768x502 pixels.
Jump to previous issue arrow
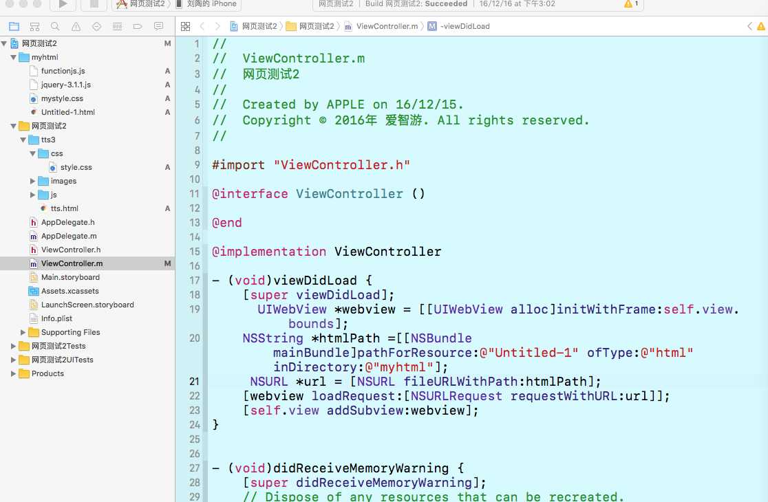click(x=749, y=26)
